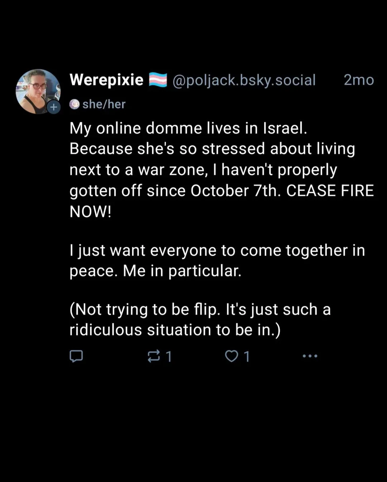Click the trans flag emoji next to Werepixie

158,80
